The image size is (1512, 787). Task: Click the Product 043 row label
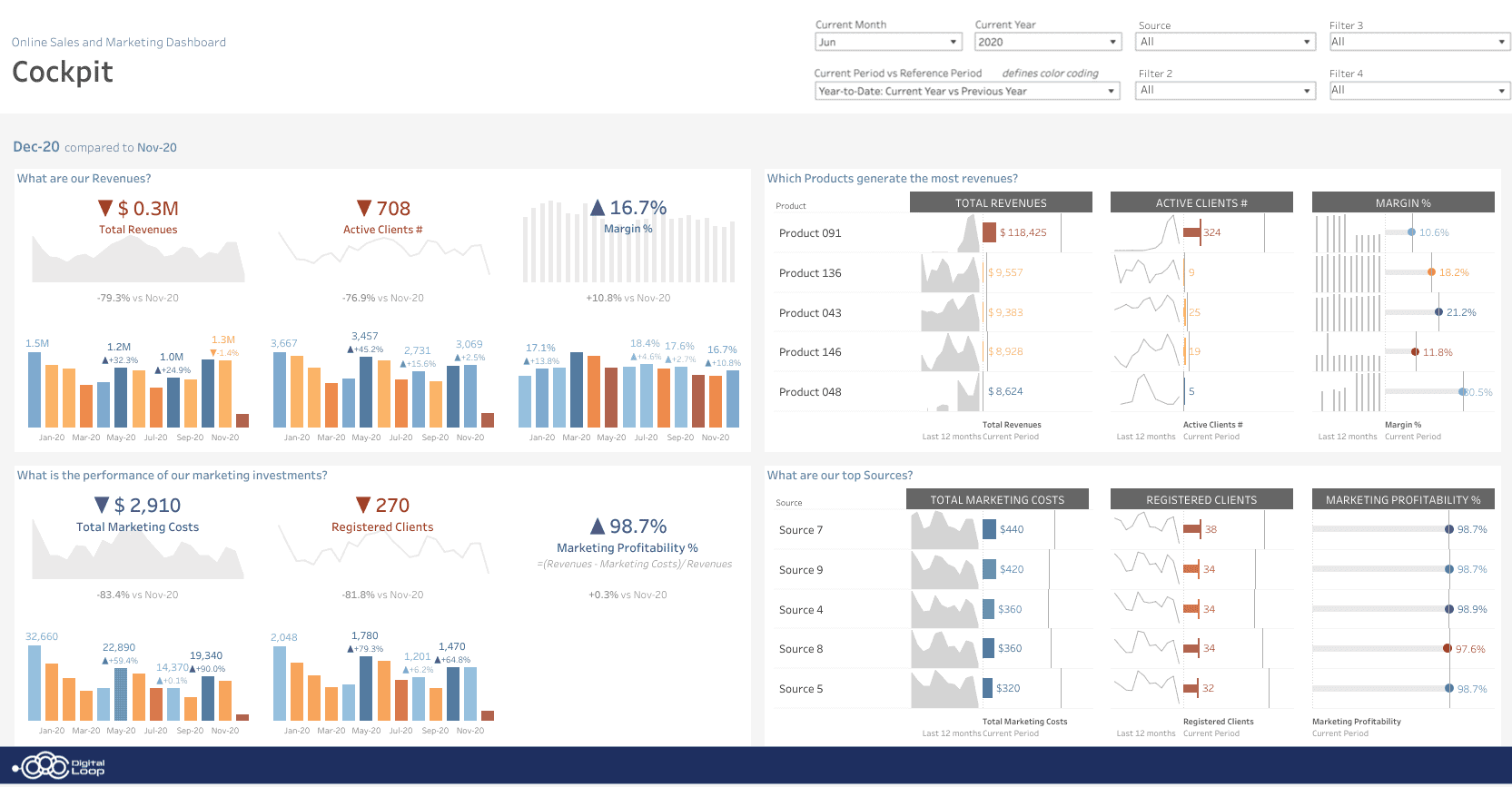click(810, 313)
